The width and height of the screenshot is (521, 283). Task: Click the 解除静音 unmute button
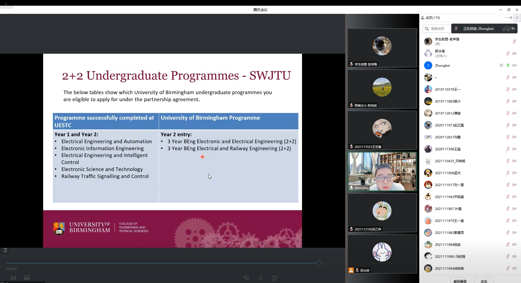click(x=460, y=281)
